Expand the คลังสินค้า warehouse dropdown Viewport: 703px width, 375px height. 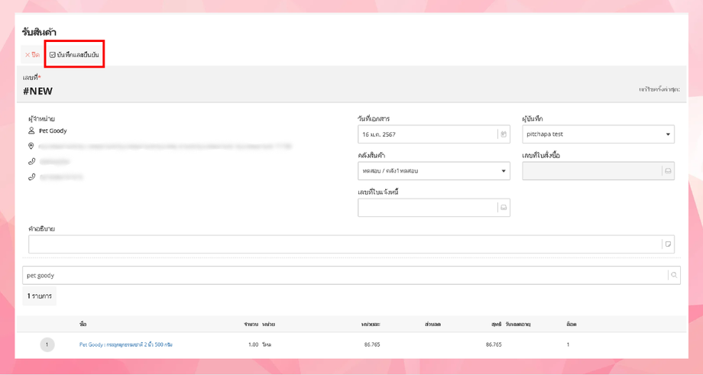503,171
